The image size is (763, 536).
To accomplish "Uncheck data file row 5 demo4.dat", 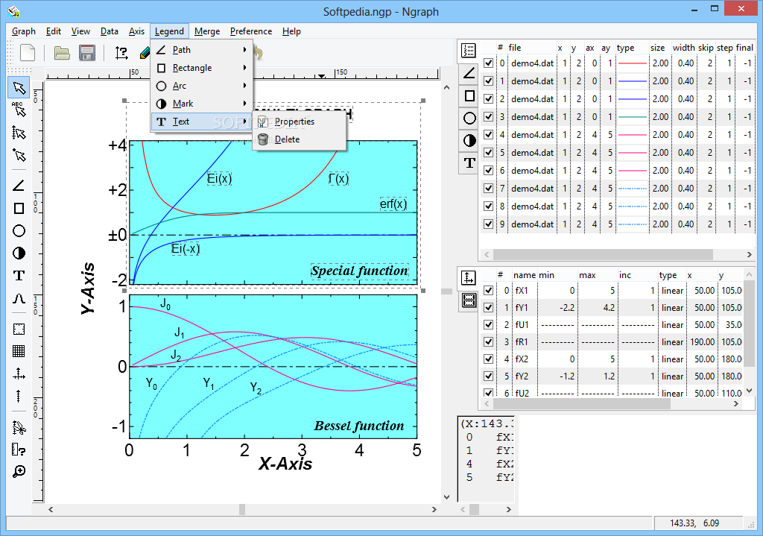I will point(488,152).
